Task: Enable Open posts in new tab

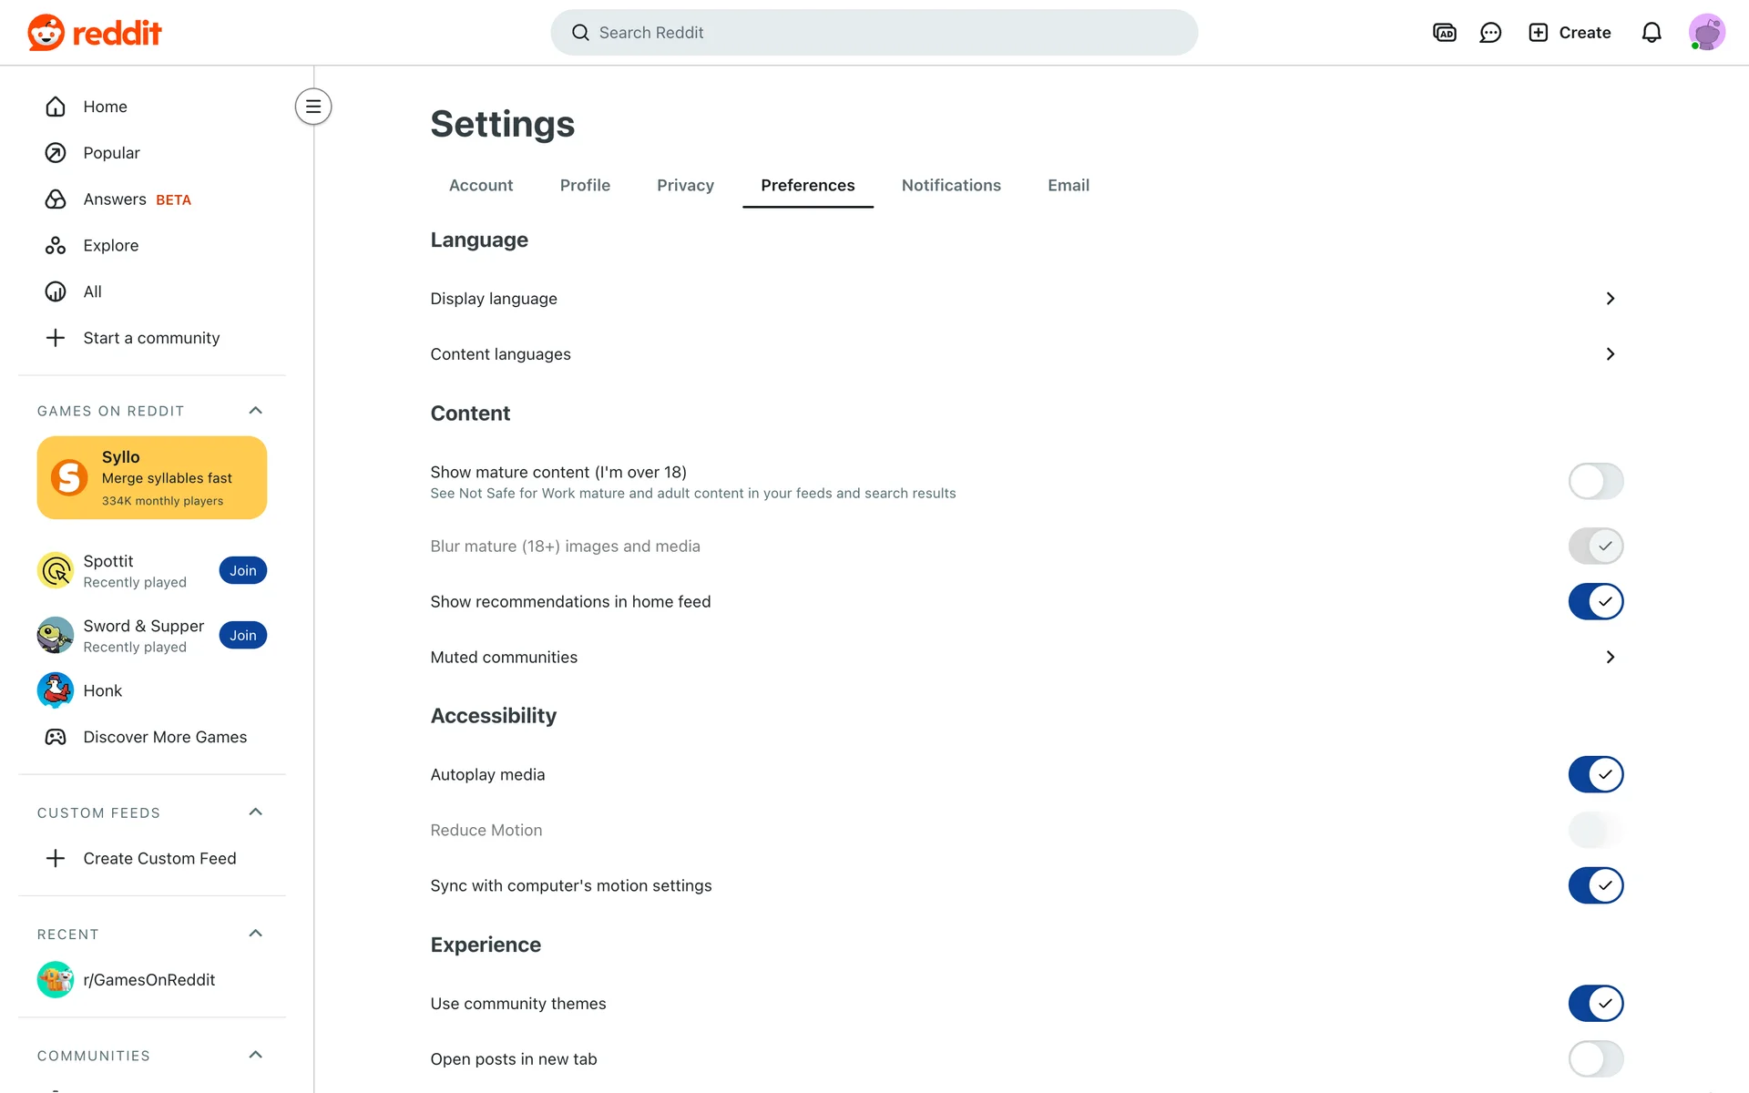Action: click(x=1595, y=1058)
